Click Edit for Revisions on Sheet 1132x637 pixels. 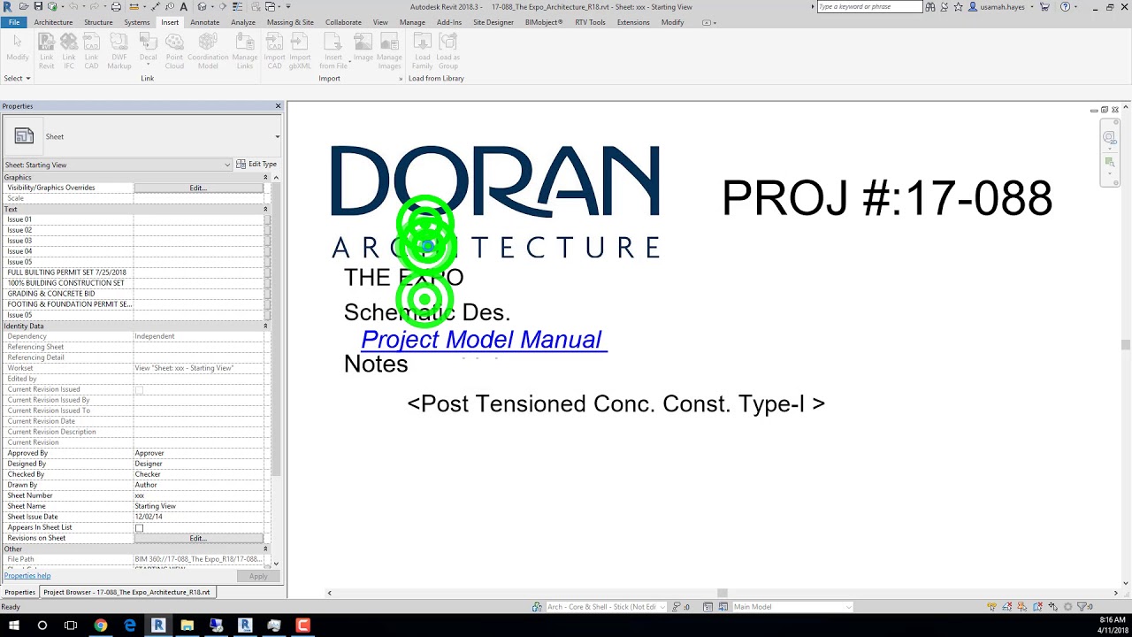pos(198,538)
